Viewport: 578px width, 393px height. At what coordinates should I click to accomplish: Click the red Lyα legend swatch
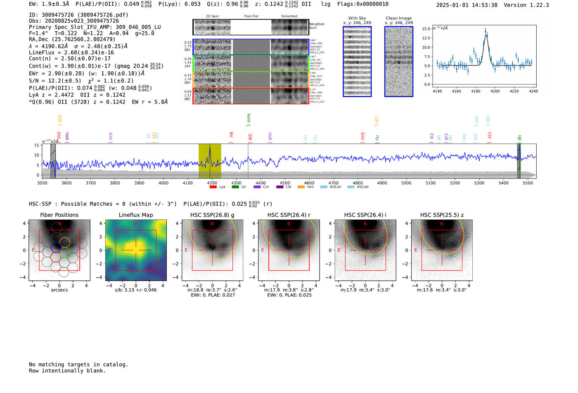pyautogui.click(x=213, y=187)
